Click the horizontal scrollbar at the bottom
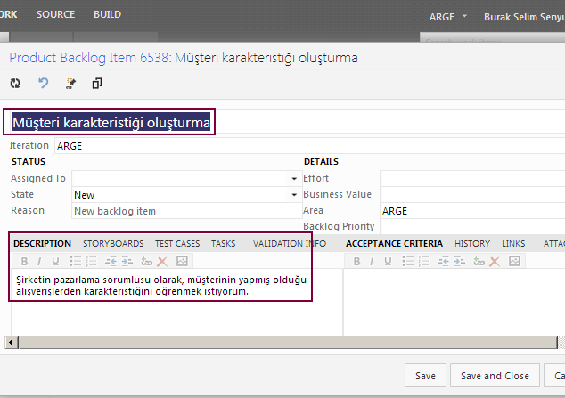 point(267,342)
